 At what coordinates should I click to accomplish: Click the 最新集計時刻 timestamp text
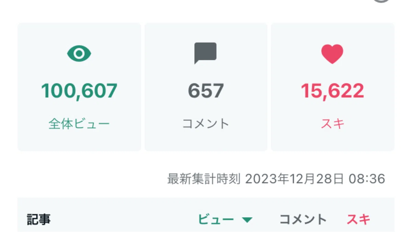click(x=204, y=179)
